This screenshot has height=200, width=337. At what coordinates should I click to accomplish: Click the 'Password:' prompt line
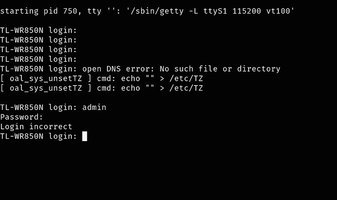click(21, 117)
